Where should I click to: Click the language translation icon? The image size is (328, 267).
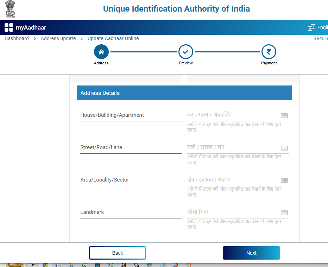[311, 27]
